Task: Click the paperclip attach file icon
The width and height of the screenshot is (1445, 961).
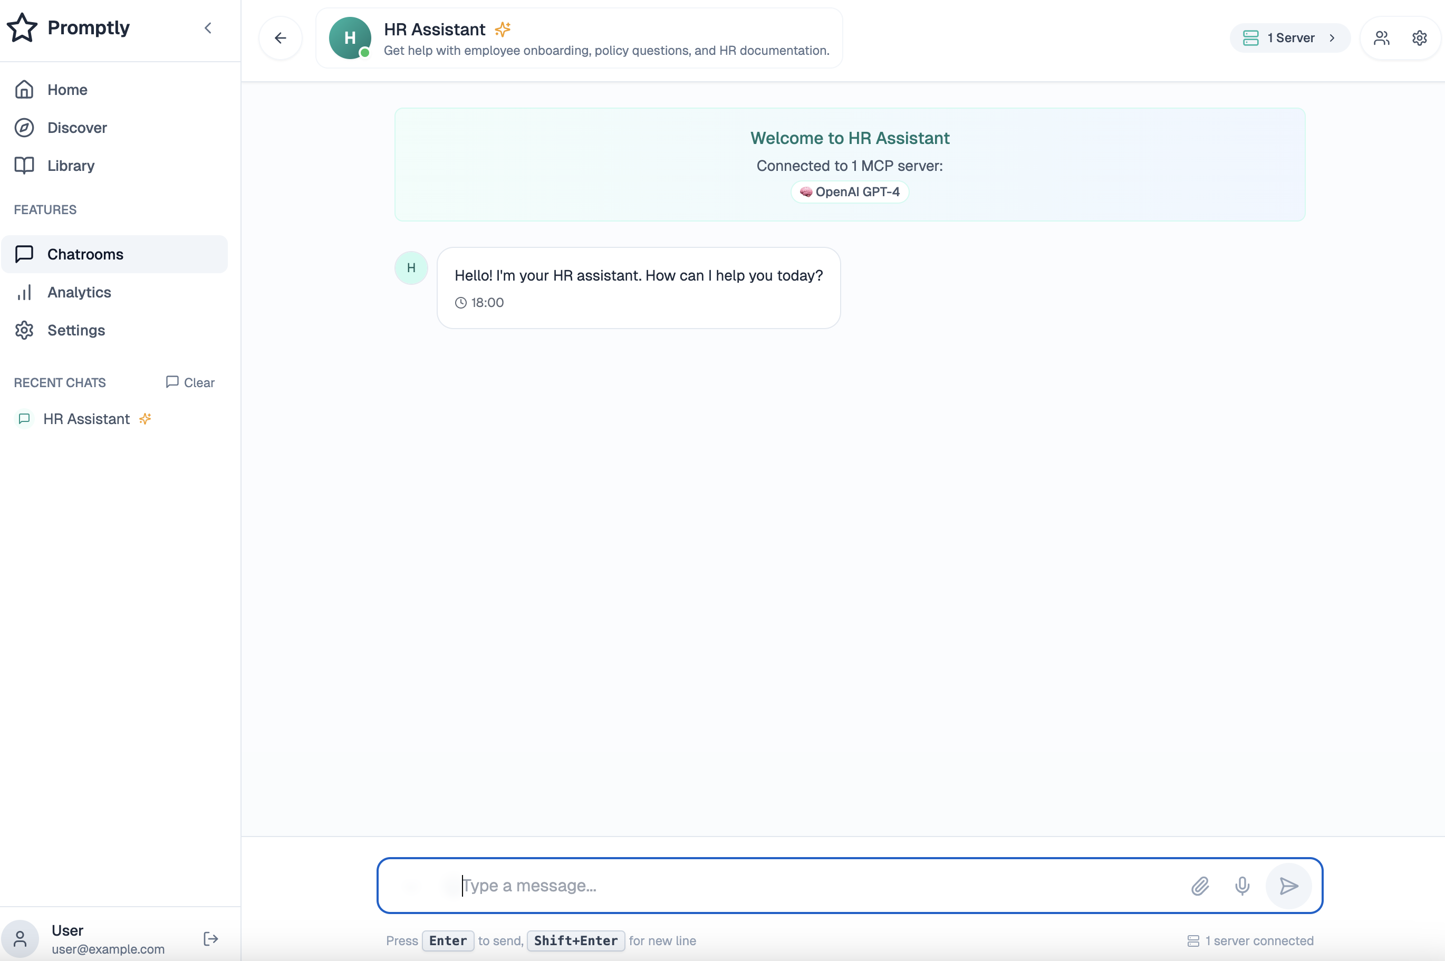Action: [1199, 886]
